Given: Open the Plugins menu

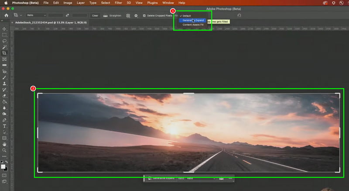Looking at the screenshot, I should [152, 3].
